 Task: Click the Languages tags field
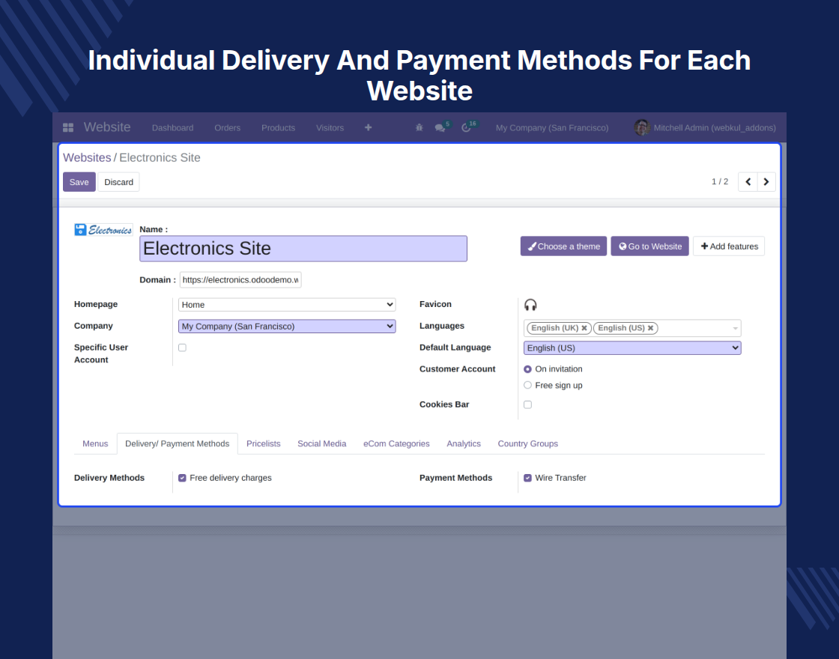tap(632, 328)
